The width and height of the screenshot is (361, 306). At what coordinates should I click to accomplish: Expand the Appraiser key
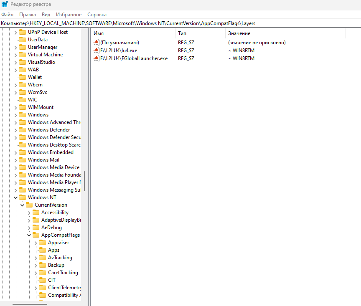coord(36,243)
